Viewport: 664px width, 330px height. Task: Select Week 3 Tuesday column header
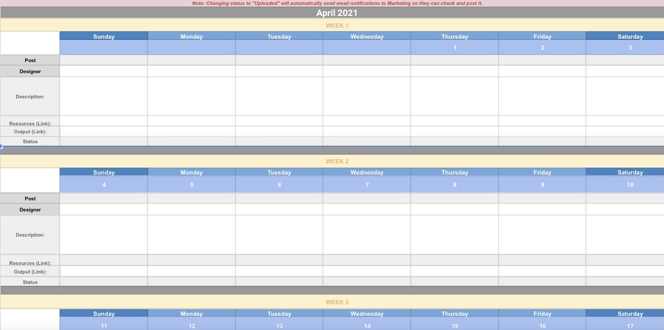[279, 313]
